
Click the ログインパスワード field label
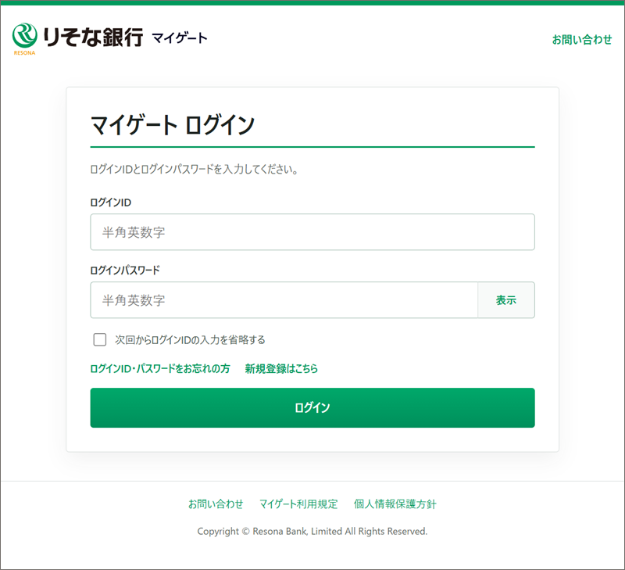point(125,271)
